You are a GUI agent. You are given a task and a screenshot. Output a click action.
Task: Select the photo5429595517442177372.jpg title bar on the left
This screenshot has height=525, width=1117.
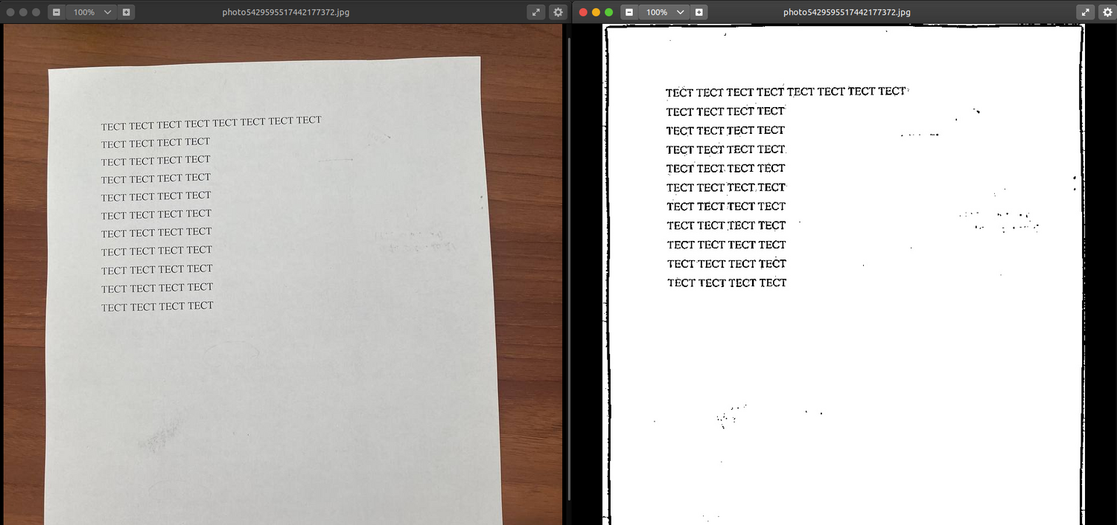coord(284,12)
